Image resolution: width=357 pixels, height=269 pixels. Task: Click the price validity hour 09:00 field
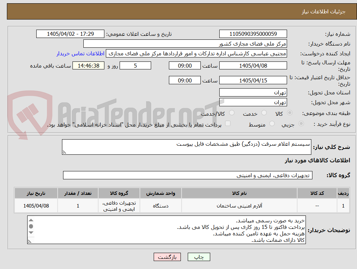(x=184, y=80)
